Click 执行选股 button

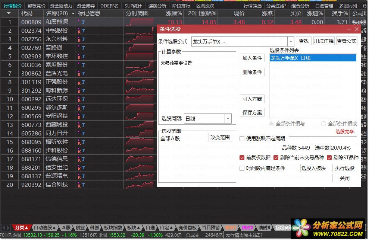344,168
